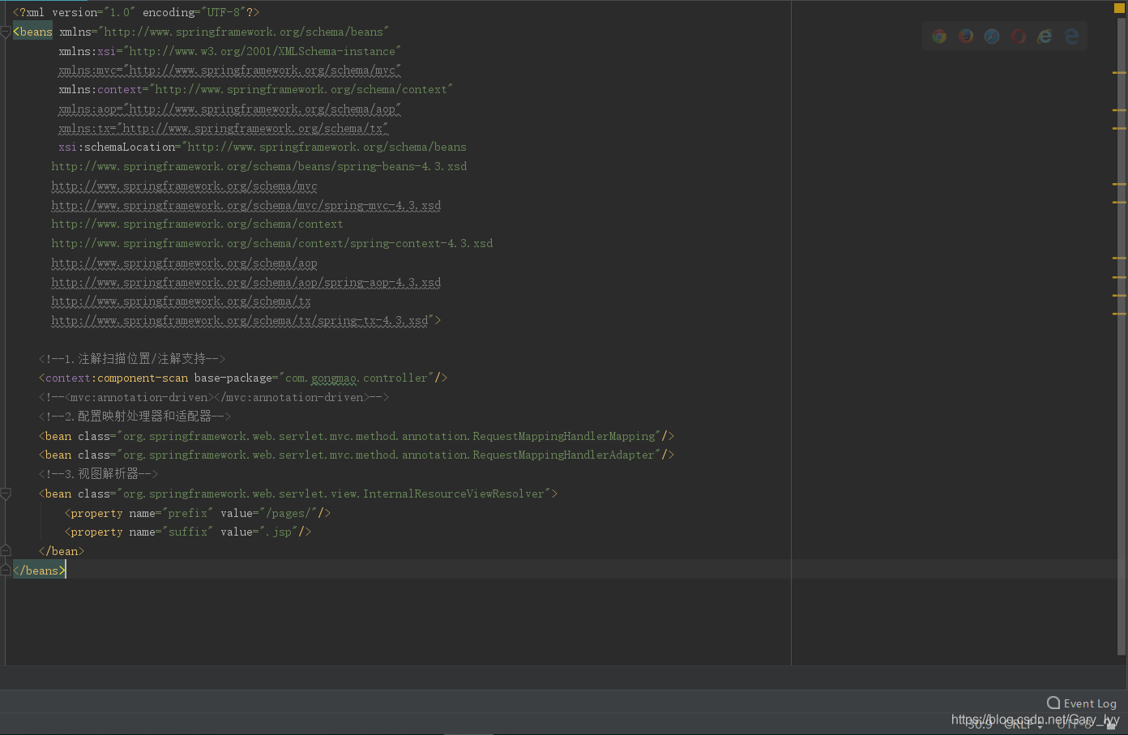Click the editor vertical scrollbar
The image size is (1128, 735).
[x=1122, y=336]
